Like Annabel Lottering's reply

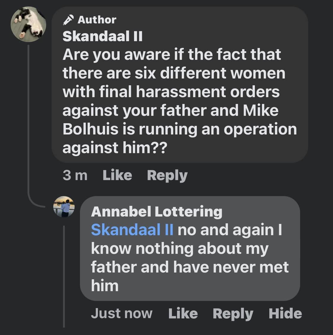click(183, 313)
